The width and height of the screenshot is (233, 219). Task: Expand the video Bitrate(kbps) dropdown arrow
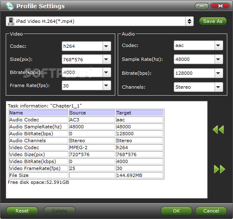(x=106, y=72)
